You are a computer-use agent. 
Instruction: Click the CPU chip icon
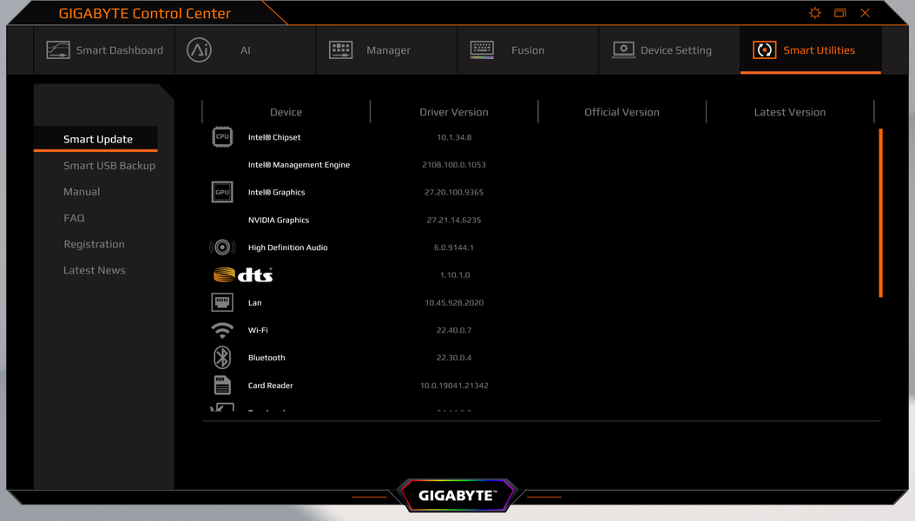click(x=222, y=137)
